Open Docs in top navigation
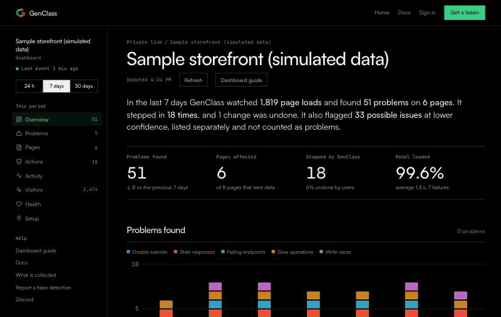Screen dimensions: 501x317 tap(404, 13)
